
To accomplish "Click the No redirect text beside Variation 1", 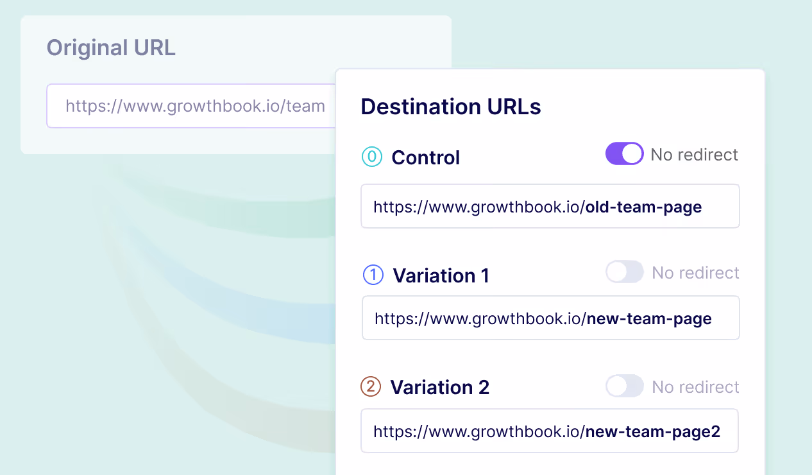I will click(696, 273).
